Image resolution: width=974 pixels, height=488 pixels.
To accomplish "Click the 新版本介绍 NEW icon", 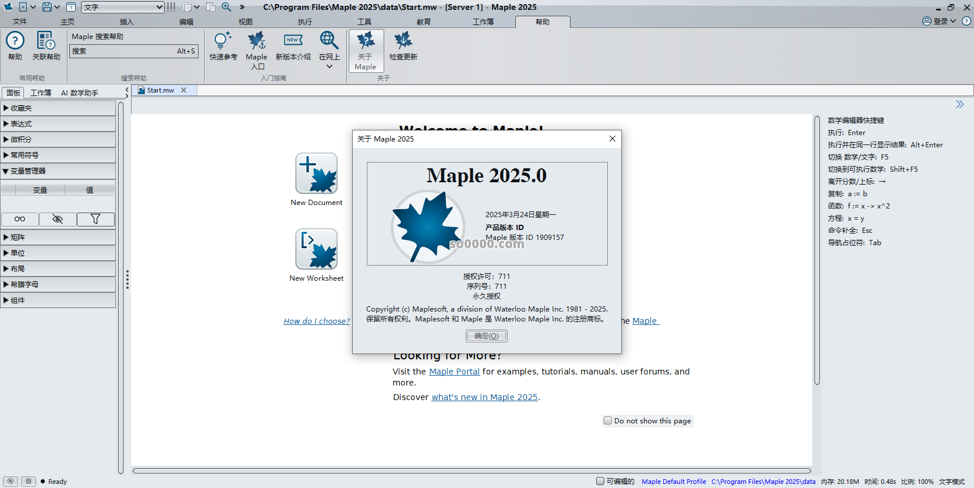I will coord(293,41).
